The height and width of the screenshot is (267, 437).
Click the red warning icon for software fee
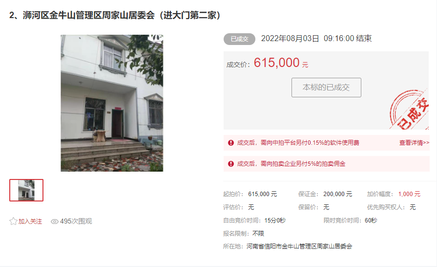pos(231,143)
